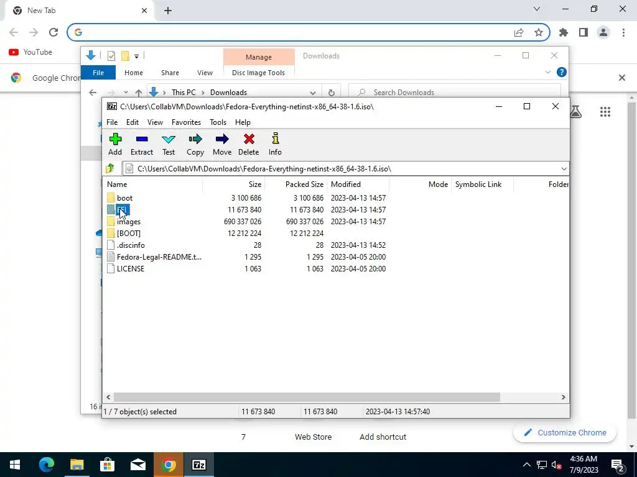Click the muted volume tray icon
Viewport: 637px width, 477px height.
[557, 465]
